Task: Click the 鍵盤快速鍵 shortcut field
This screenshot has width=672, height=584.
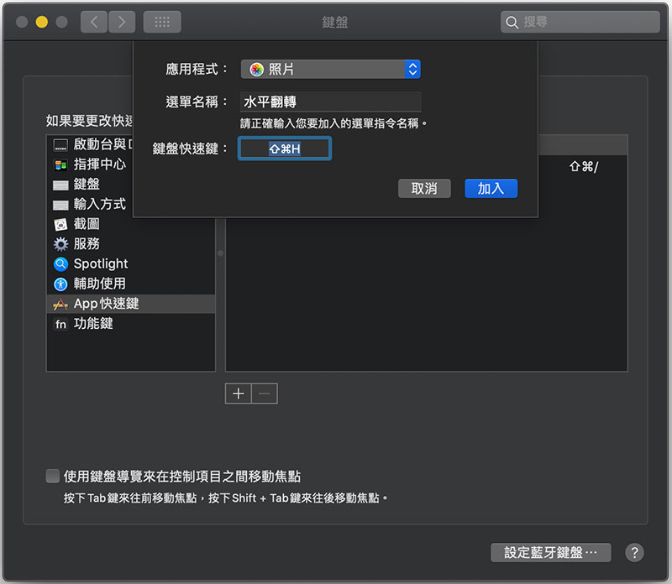Action: click(x=285, y=149)
